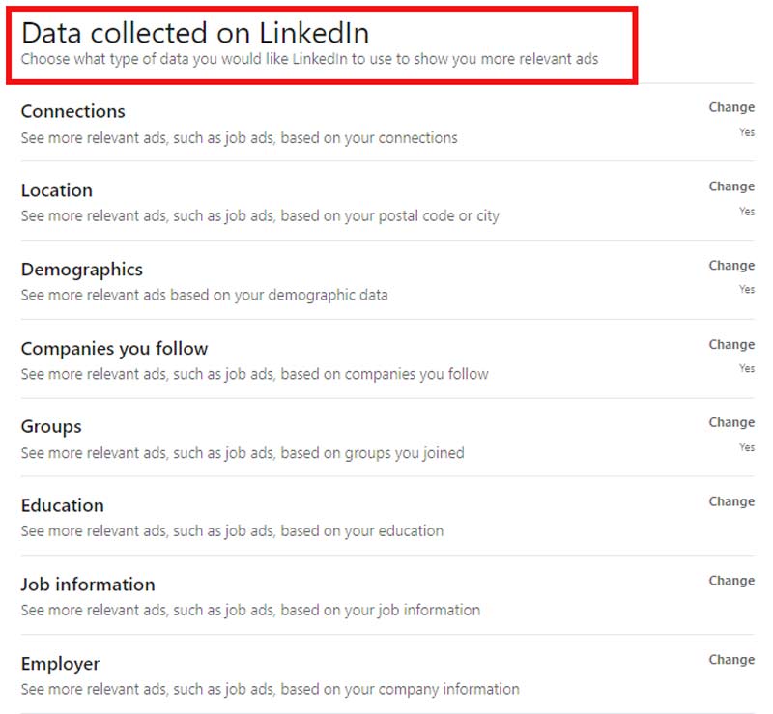The image size is (773, 714).
Task: Open the Groups section heading
Action: click(x=51, y=427)
